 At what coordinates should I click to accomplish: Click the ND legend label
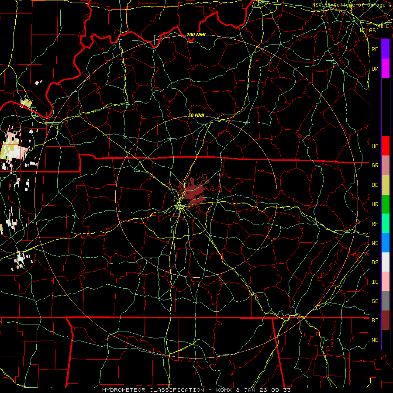[x=375, y=340]
